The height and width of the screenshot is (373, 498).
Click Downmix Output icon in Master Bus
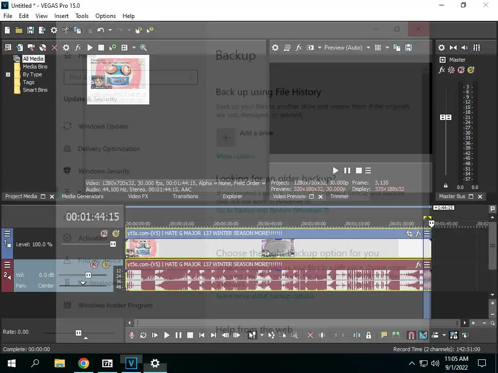[453, 48]
